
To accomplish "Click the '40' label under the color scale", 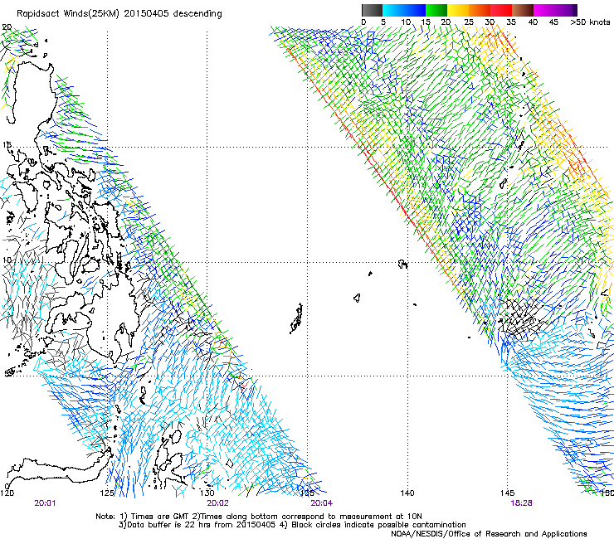I will 533,22.
